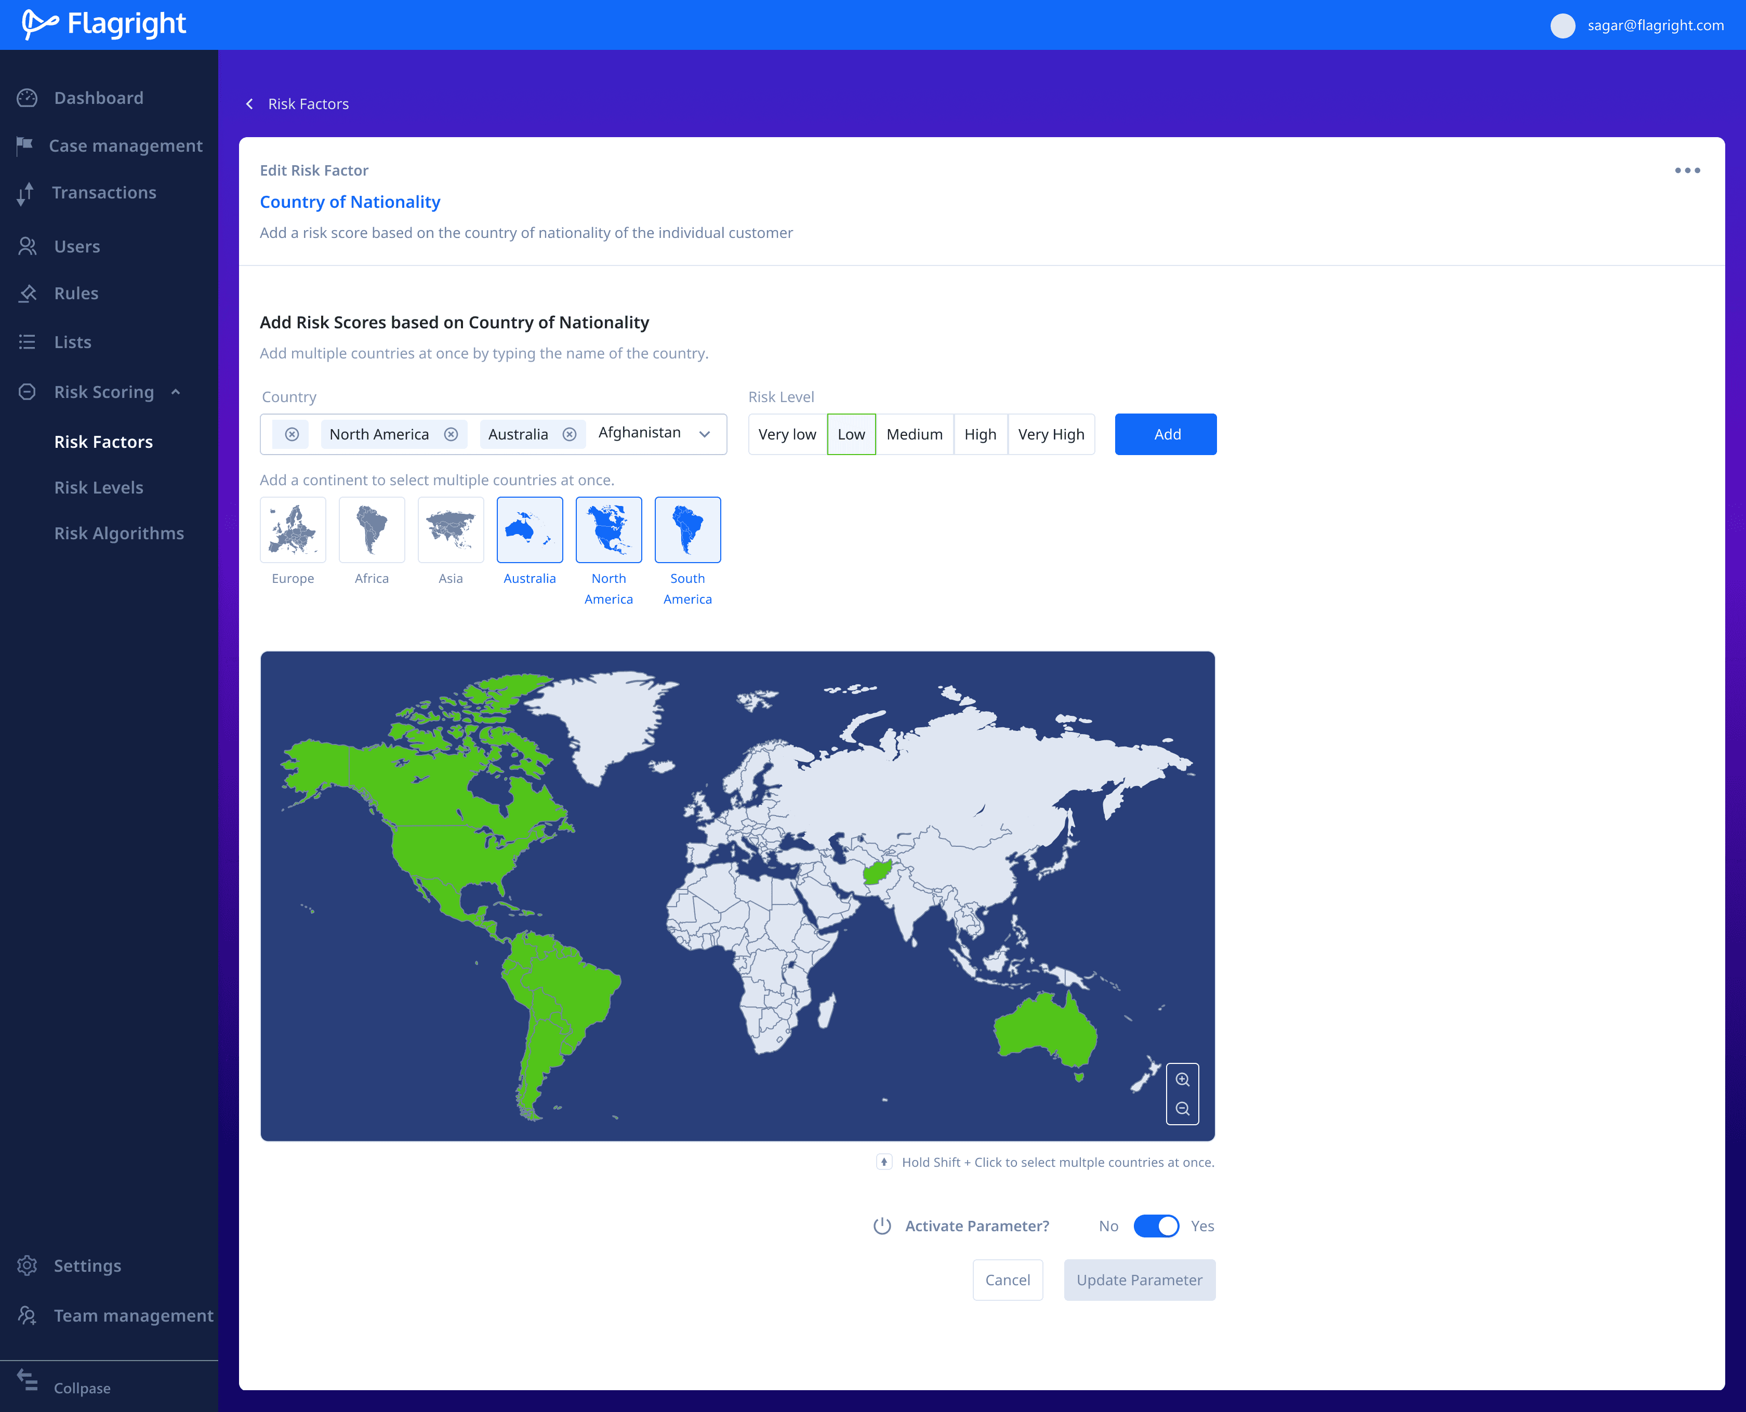The image size is (1746, 1412).
Task: Collapse the Risk Scoring sidebar section
Action: [x=176, y=392]
